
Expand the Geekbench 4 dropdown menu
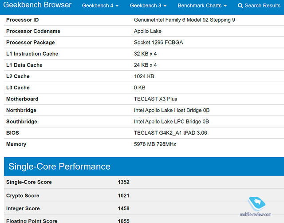click(100, 6)
